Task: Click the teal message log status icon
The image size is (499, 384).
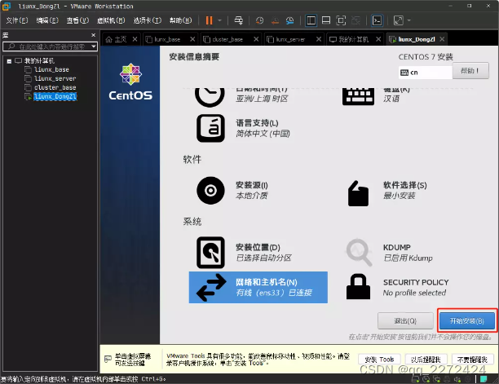Action: pyautogui.click(x=484, y=379)
